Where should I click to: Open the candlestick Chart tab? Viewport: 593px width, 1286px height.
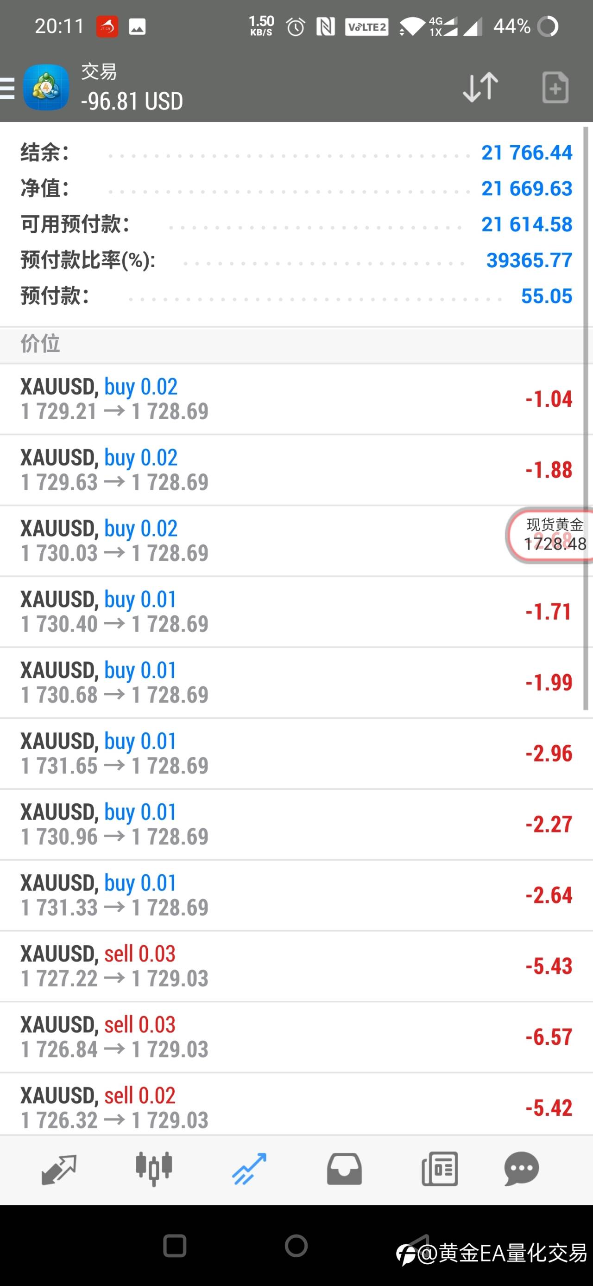coord(154,1169)
